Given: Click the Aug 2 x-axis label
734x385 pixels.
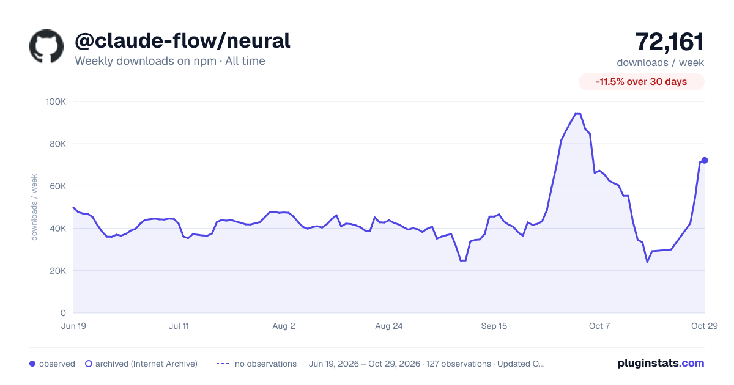Looking at the screenshot, I should tap(284, 326).
